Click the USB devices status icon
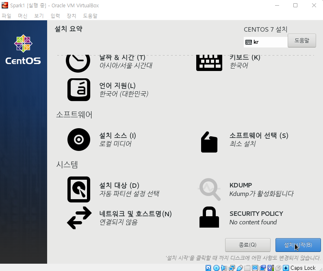Image resolution: width=323 pixels, height=271 pixels. tap(240, 268)
